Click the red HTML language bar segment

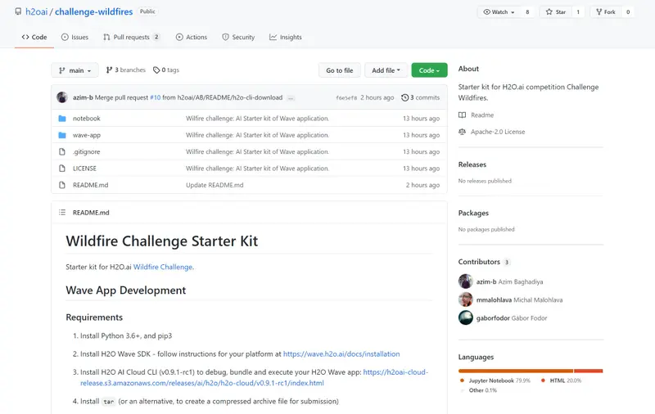589,371
